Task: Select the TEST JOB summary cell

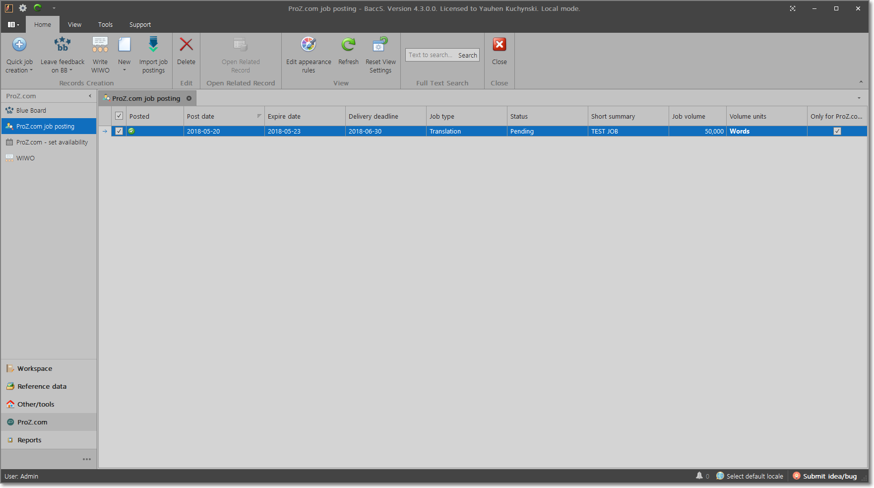Action: coord(628,131)
